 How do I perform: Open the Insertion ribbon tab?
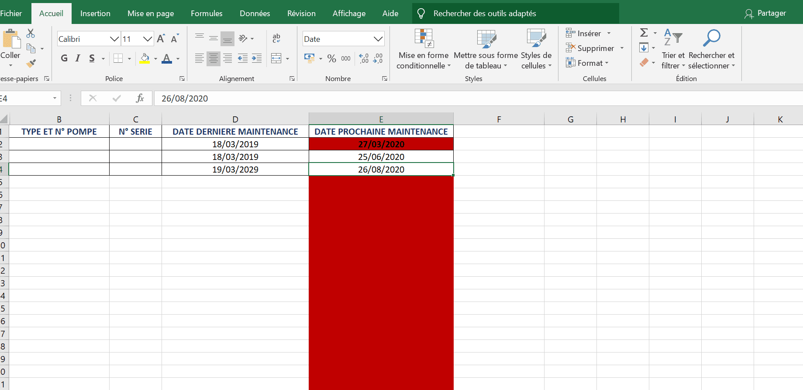[95, 14]
